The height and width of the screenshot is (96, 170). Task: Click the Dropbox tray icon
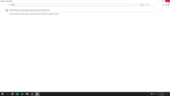click(152, 94)
